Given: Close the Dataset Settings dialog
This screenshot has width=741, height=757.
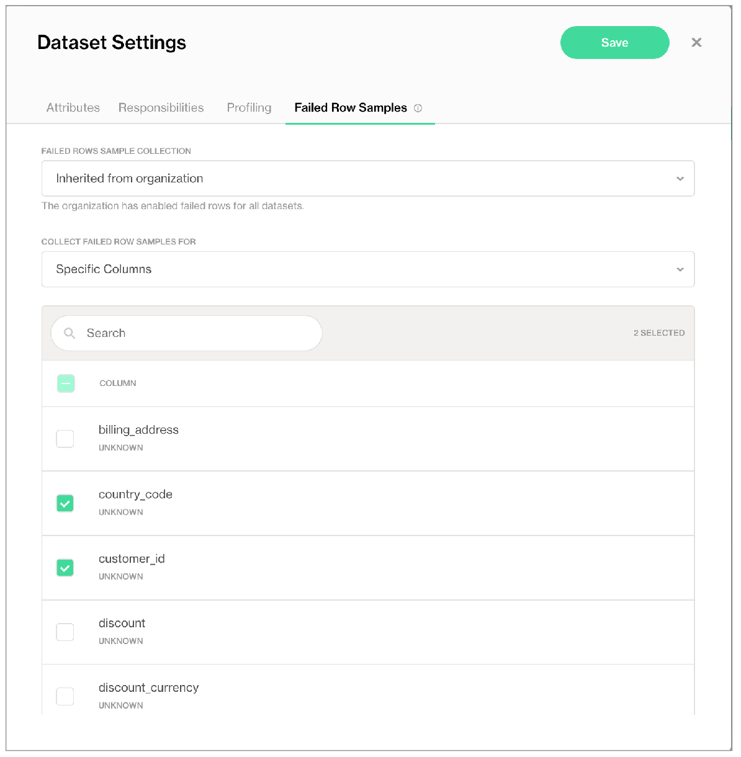Looking at the screenshot, I should (x=696, y=42).
